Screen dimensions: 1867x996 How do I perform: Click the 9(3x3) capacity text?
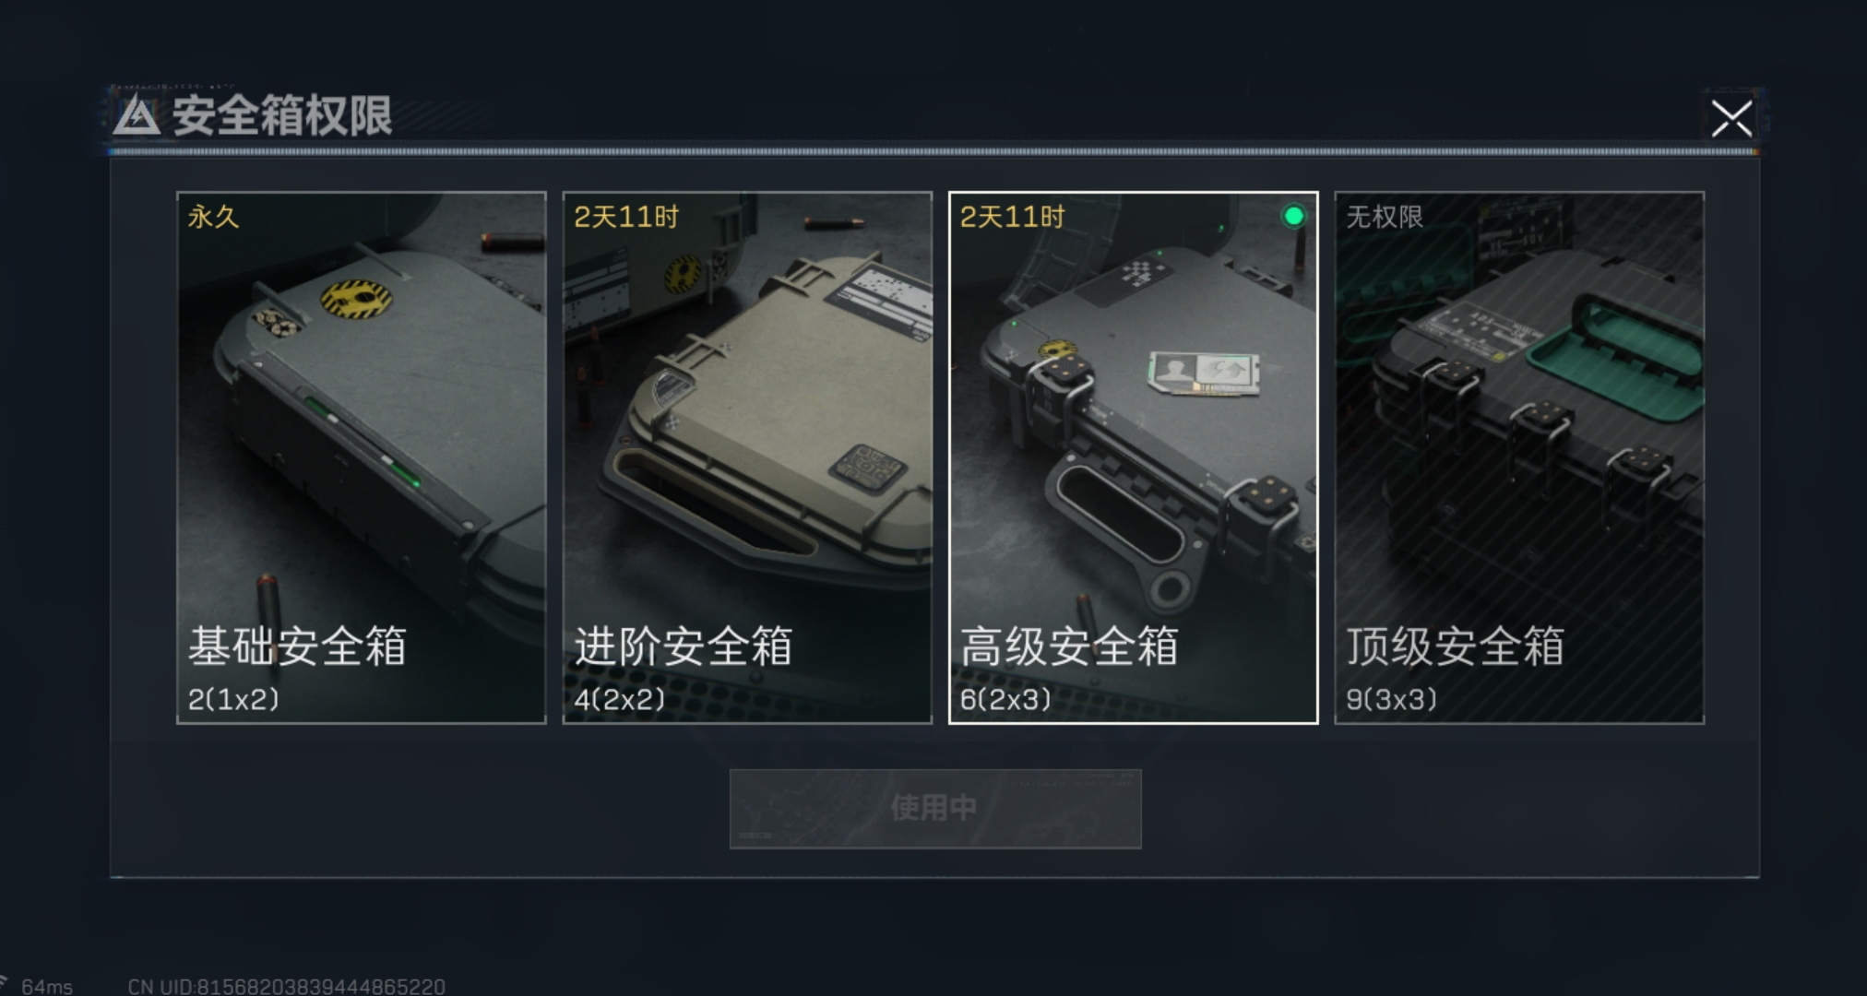click(x=1392, y=699)
